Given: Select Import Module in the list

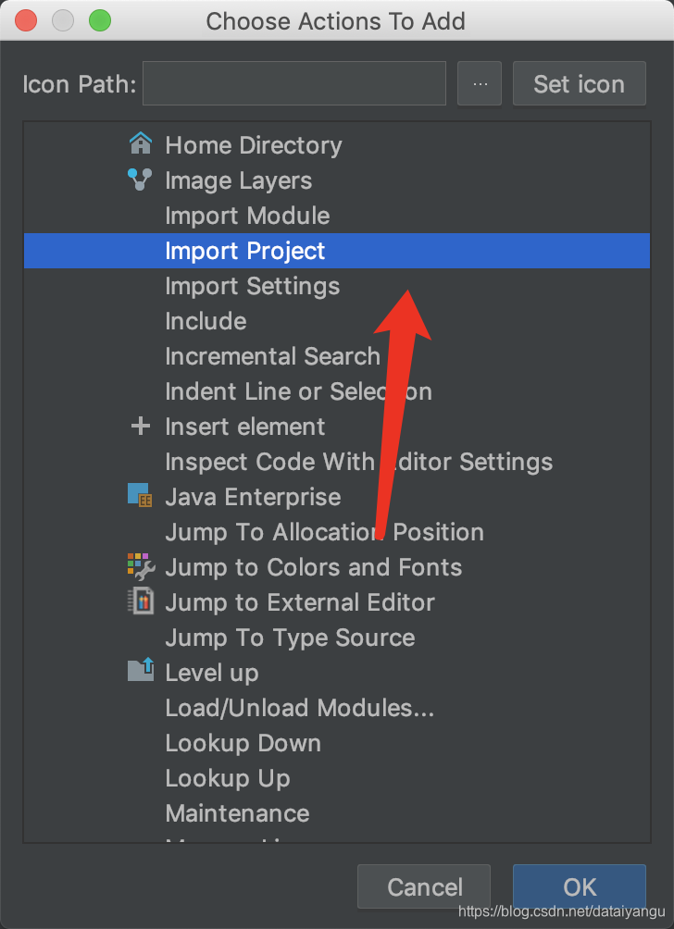Looking at the screenshot, I should (247, 216).
